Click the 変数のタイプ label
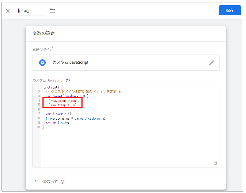Screen dimensions: 246x193 click(x=43, y=49)
